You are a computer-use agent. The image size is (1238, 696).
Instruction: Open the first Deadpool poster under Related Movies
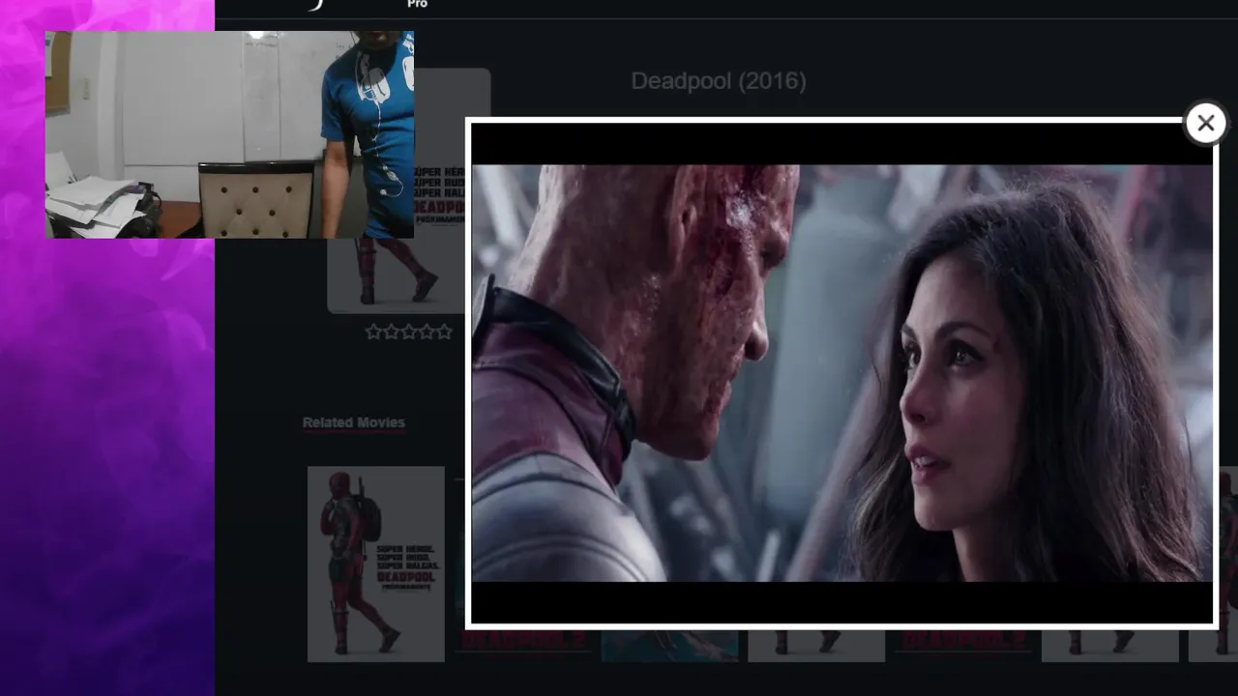point(376,564)
